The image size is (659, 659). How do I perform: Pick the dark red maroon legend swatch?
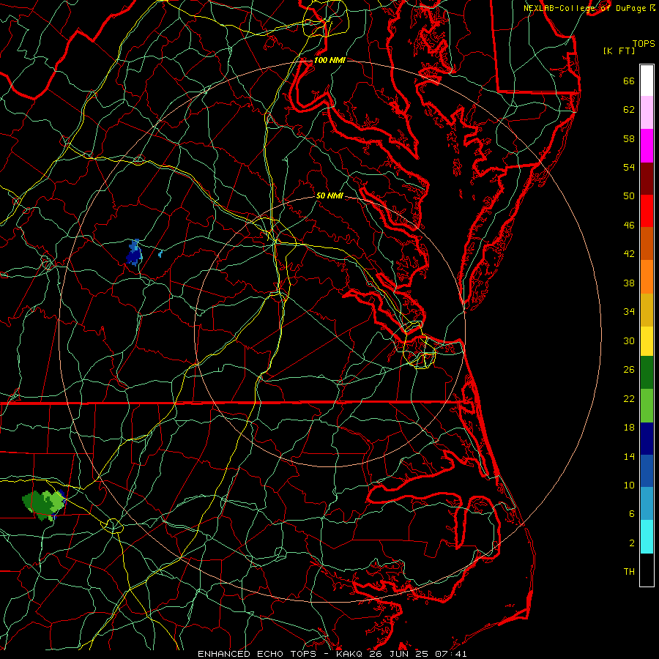(647, 178)
